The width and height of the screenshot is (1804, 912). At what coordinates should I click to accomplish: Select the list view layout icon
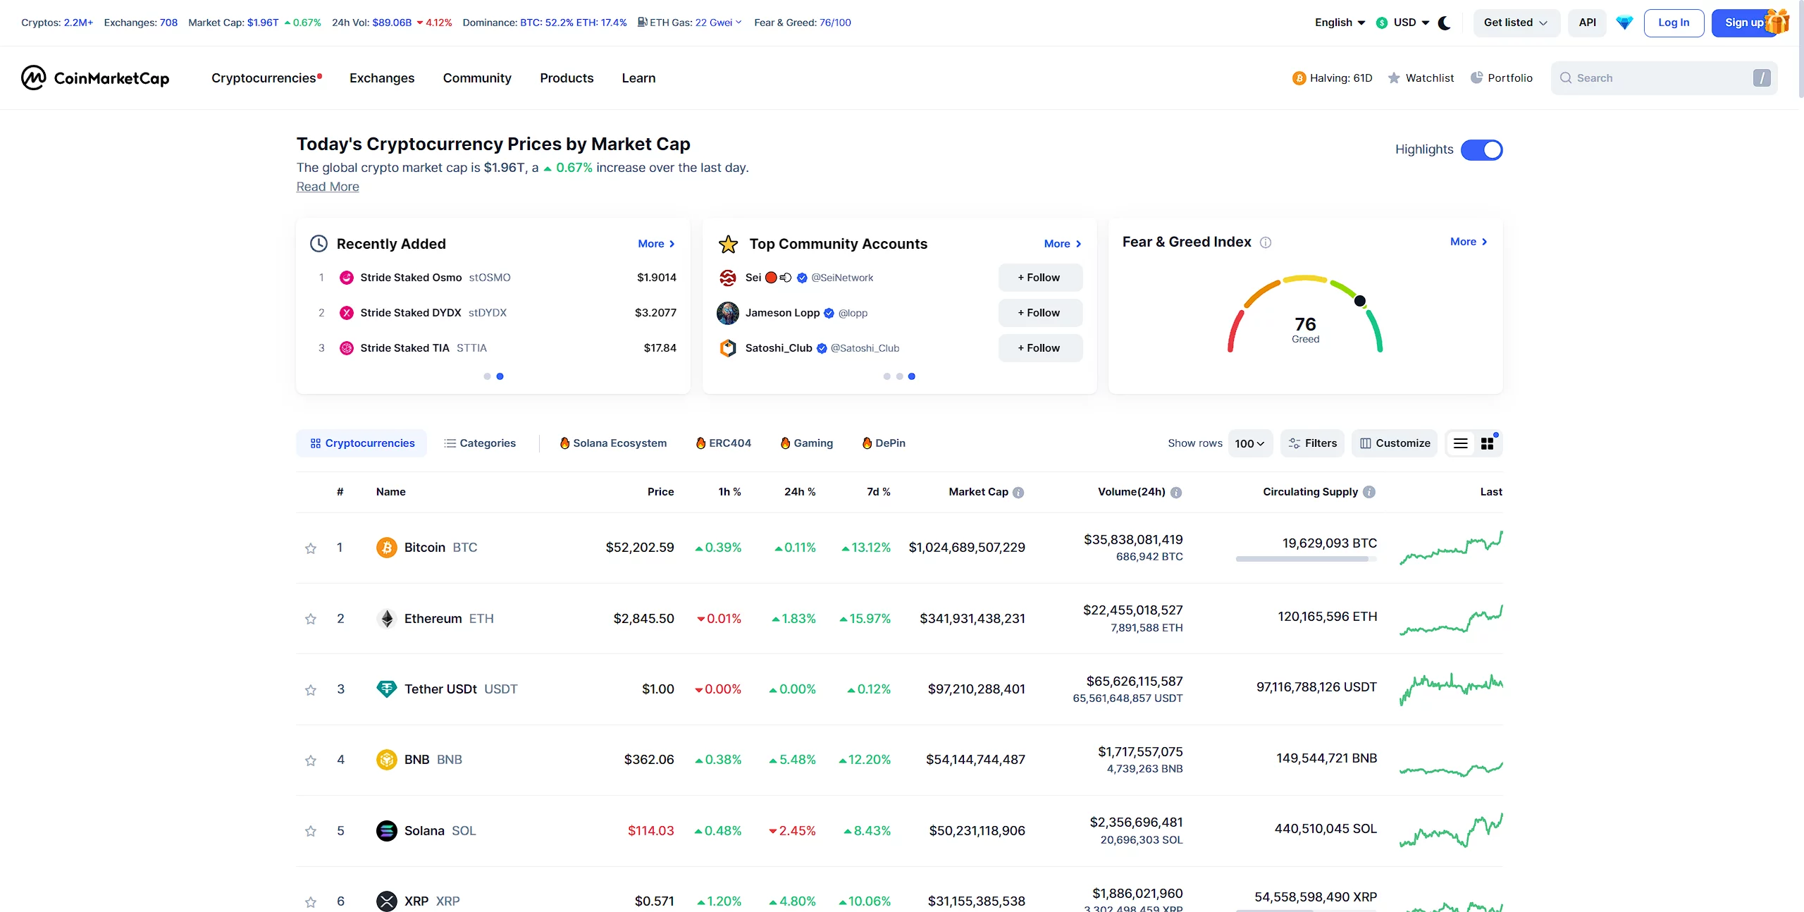(x=1461, y=443)
